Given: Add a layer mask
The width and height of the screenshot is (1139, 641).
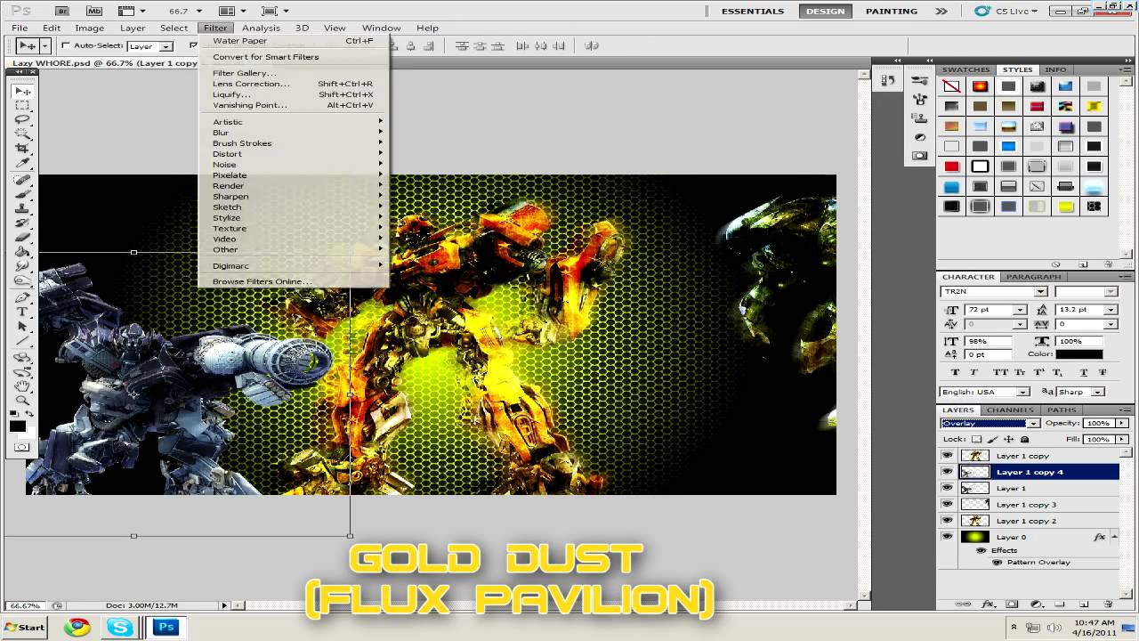Looking at the screenshot, I should [x=1012, y=604].
